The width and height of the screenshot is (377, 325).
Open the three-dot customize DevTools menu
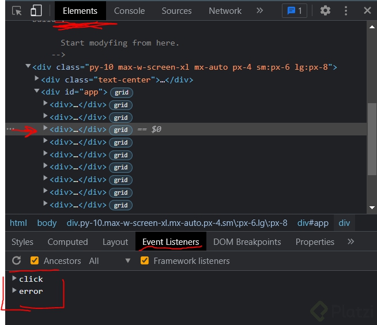click(x=346, y=11)
